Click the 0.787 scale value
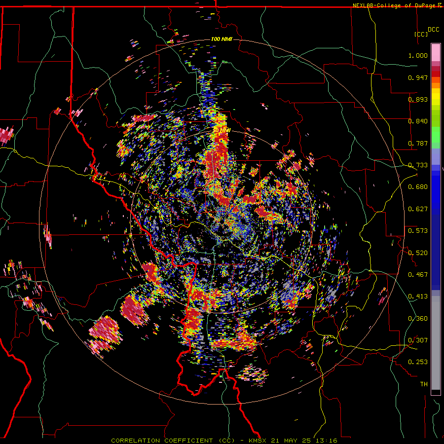Screen dimensions: 444x444 point(418,143)
